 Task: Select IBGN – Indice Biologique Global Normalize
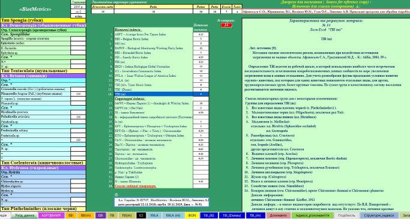154,67
